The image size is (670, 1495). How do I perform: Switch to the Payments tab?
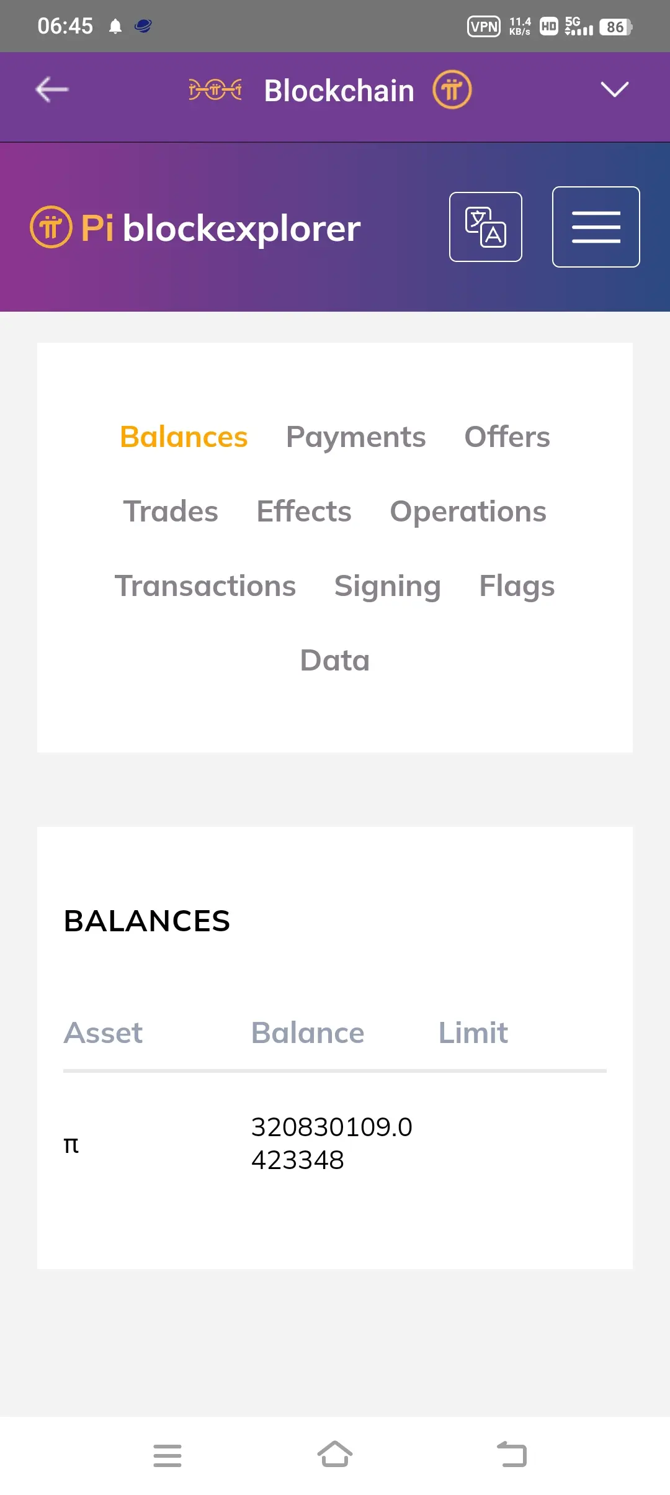pos(356,437)
